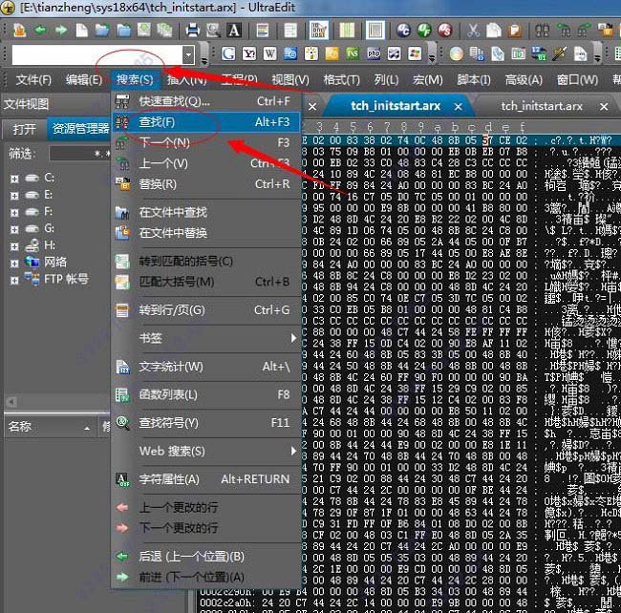Screen dimensions: 621x613
Task: Open the 书签 submenu arrow
Action: coord(293,338)
